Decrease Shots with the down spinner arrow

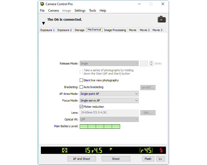pos(151,65)
